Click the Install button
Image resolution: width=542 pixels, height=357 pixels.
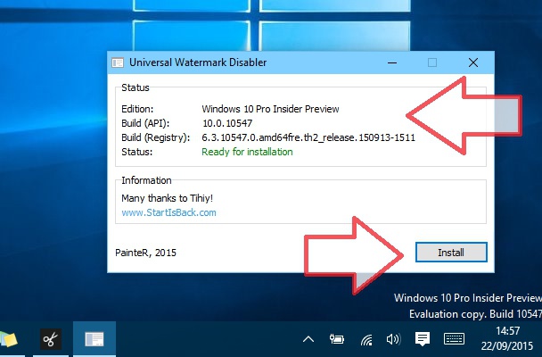pos(451,253)
